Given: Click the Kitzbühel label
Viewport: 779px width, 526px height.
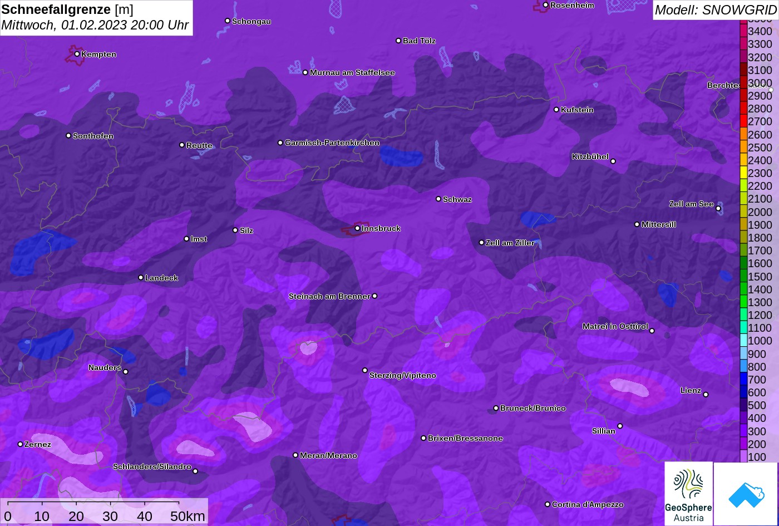Looking at the screenshot, I should (x=590, y=157).
